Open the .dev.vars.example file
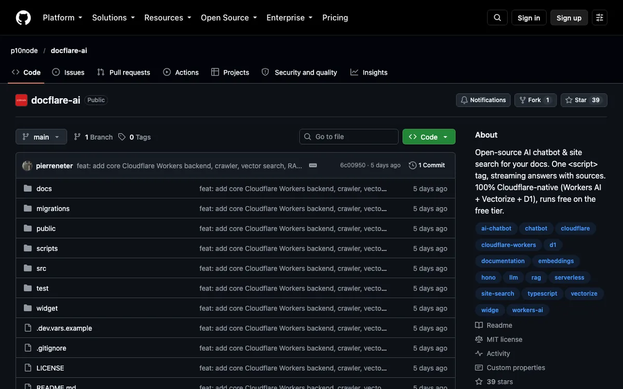Image resolution: width=623 pixels, height=389 pixels. pyautogui.click(x=64, y=328)
